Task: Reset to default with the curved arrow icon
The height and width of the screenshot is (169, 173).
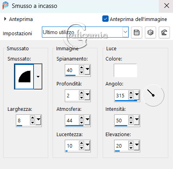Action: pyautogui.click(x=164, y=32)
